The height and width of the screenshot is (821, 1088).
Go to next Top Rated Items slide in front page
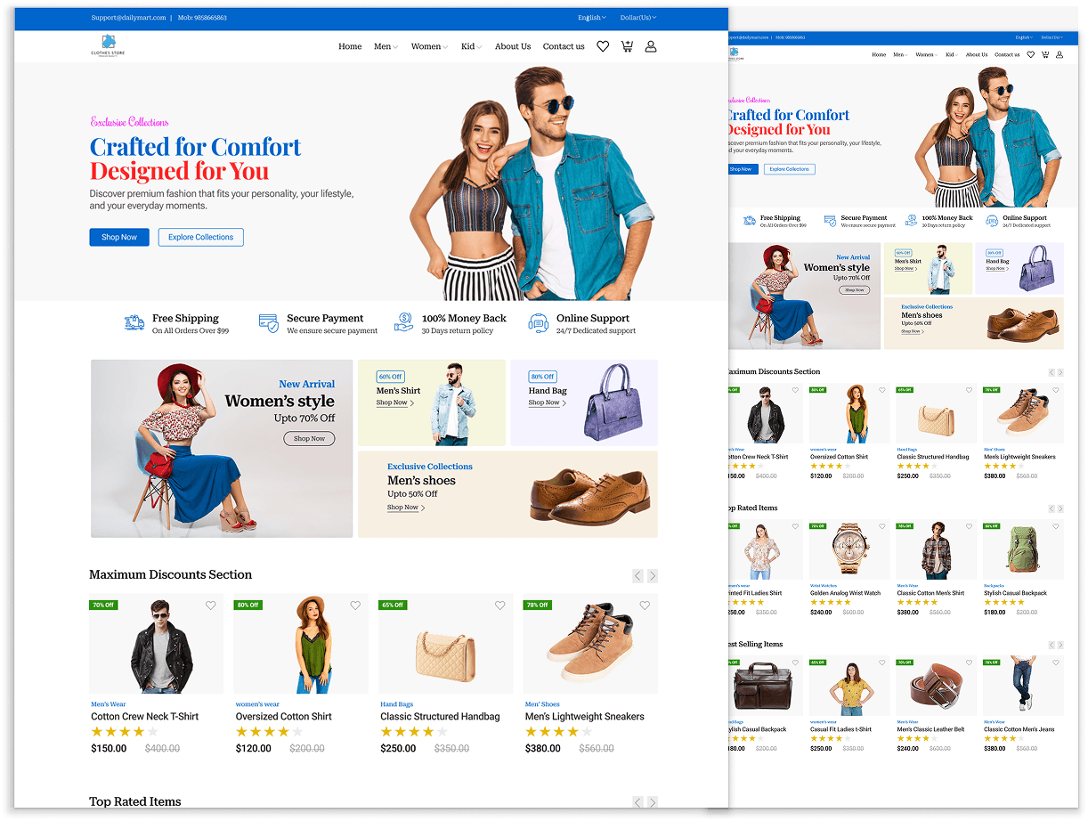[653, 802]
